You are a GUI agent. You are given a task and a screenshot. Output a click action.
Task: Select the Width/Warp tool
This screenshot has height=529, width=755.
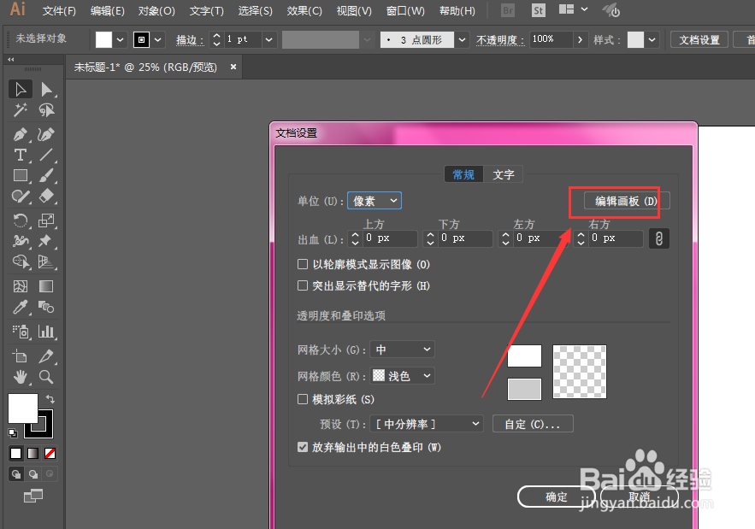click(21, 241)
